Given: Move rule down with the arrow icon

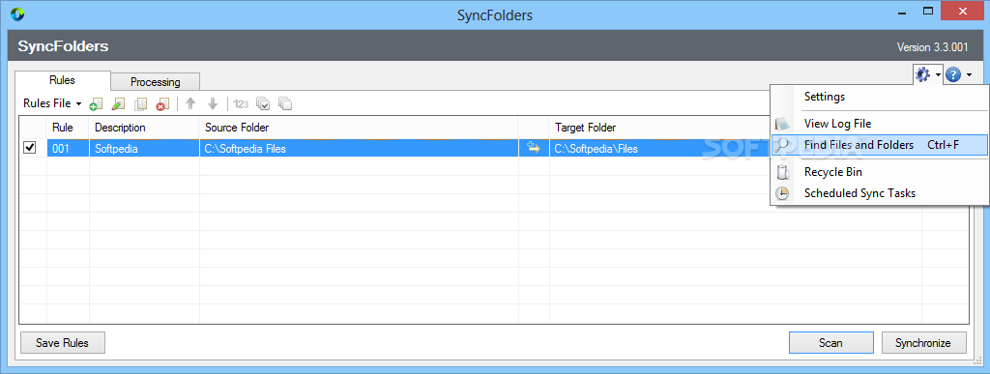Looking at the screenshot, I should 213,103.
